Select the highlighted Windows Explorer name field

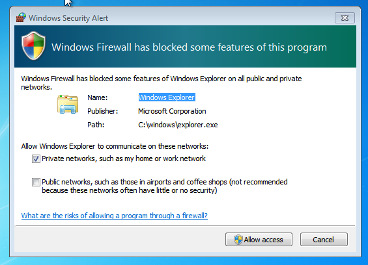167,97
